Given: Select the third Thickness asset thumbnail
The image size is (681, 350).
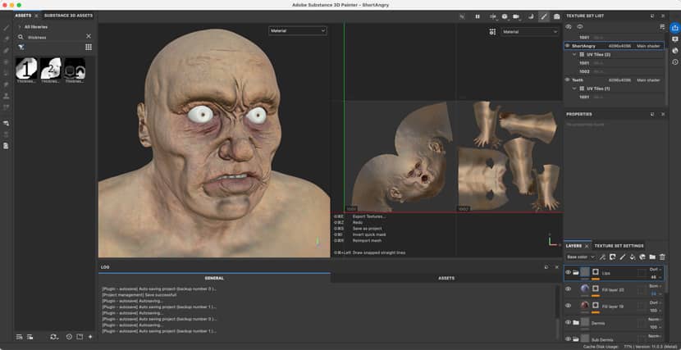Looking at the screenshot, I should [x=75, y=69].
